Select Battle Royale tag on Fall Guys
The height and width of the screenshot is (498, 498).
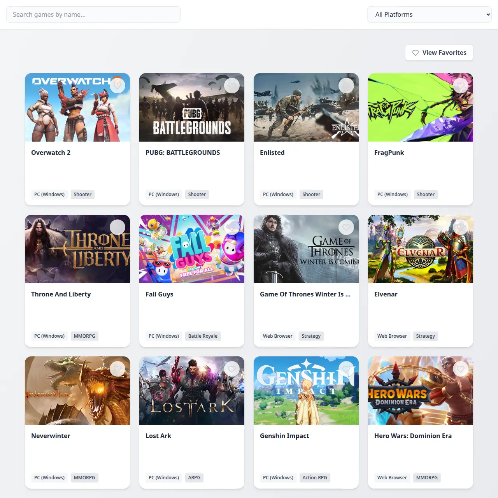[x=203, y=336]
